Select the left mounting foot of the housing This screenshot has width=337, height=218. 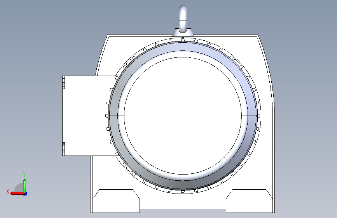(x=116, y=201)
